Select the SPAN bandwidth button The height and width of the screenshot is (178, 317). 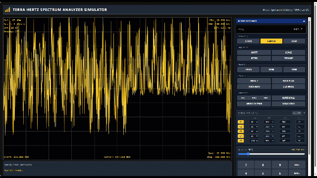click(x=248, y=70)
